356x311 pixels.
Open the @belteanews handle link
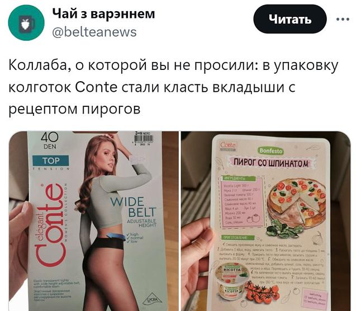94,32
